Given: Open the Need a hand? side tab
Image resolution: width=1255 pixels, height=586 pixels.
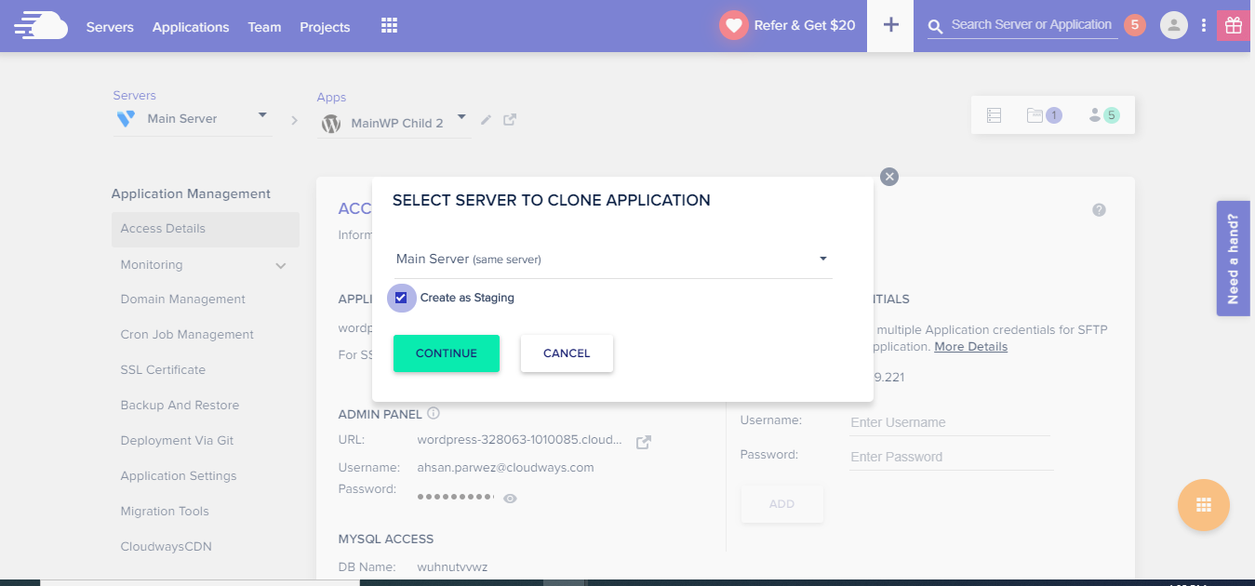Looking at the screenshot, I should pos(1233,259).
